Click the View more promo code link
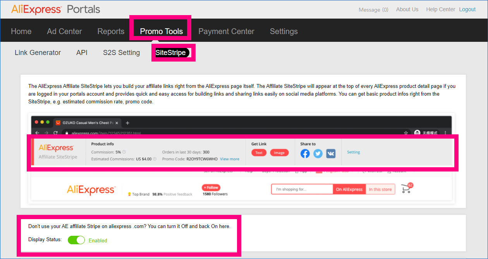The image size is (488, 259). pos(230,159)
